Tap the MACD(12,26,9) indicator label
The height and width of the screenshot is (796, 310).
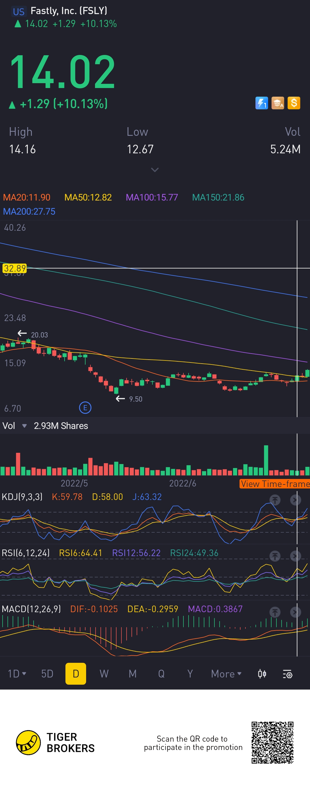31,609
